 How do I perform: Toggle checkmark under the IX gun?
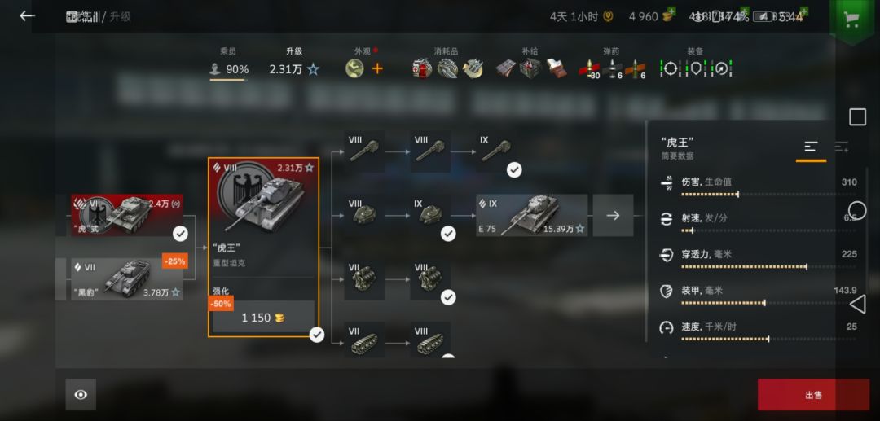[x=514, y=170]
